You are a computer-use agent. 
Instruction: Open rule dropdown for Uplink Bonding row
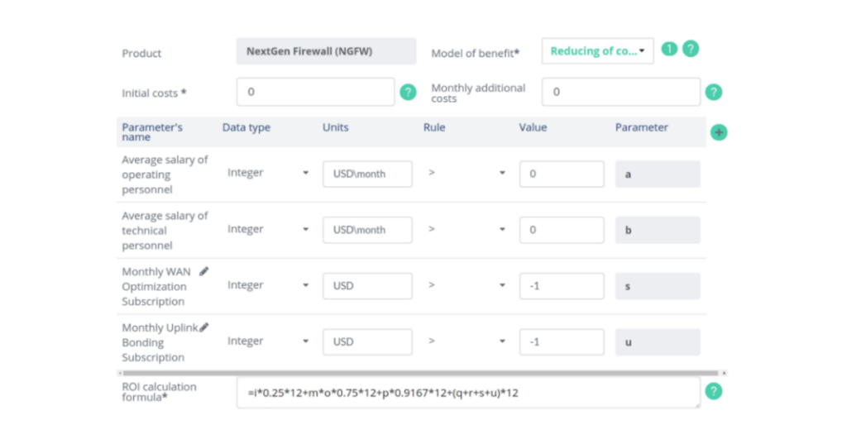(467, 341)
